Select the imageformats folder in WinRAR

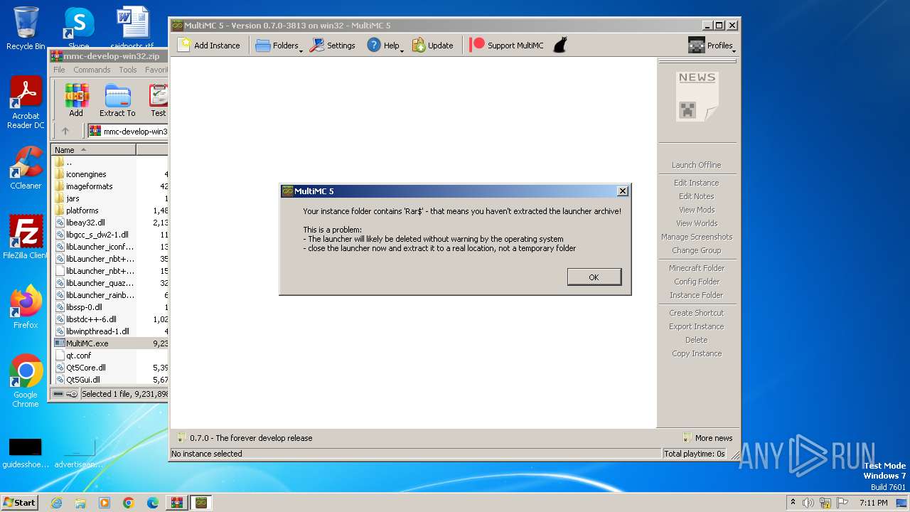pos(89,186)
